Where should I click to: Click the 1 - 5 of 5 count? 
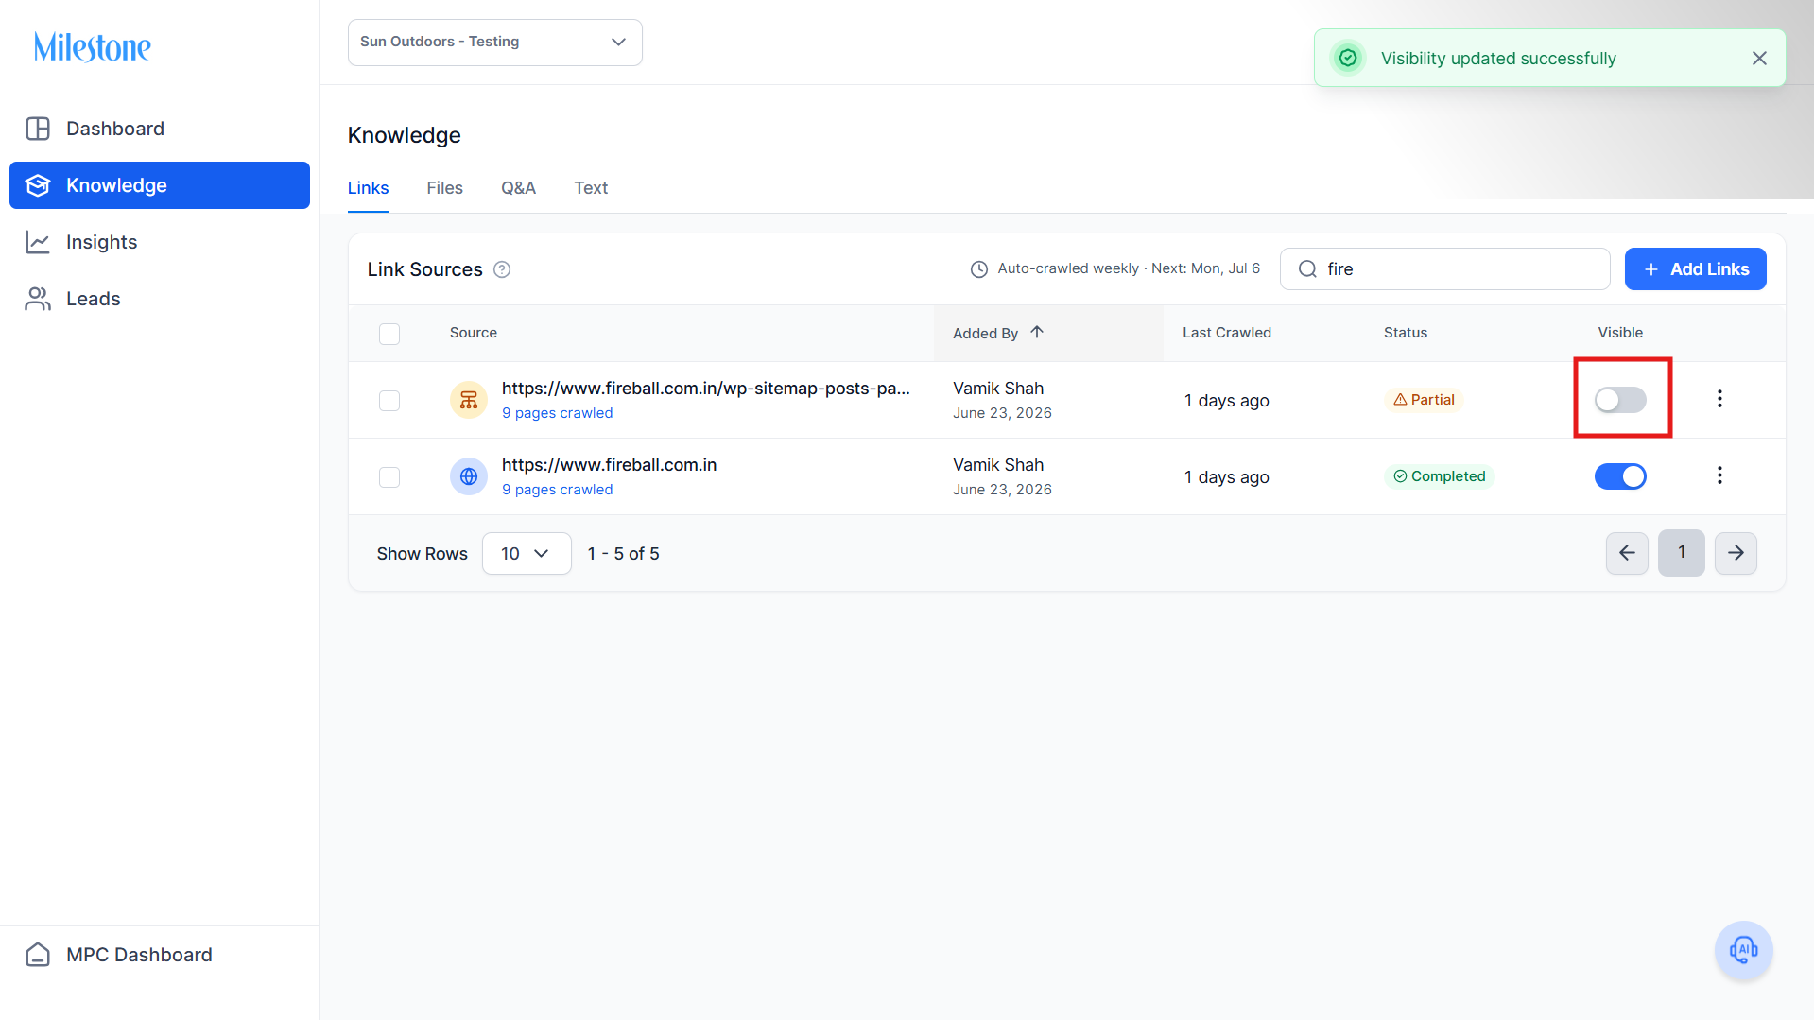tap(623, 554)
